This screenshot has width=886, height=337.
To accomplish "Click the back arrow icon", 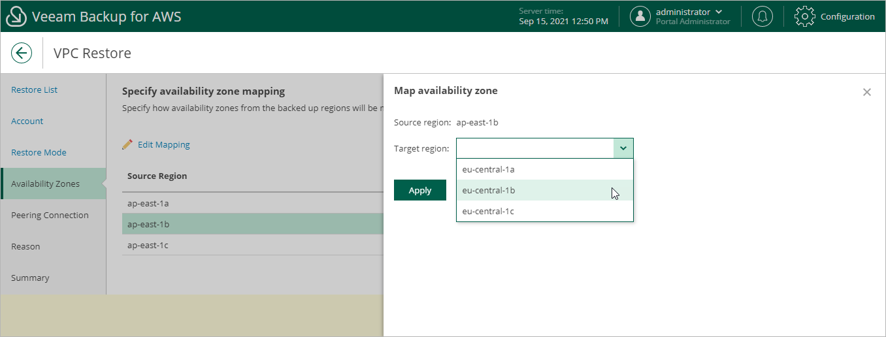I will (x=22, y=53).
